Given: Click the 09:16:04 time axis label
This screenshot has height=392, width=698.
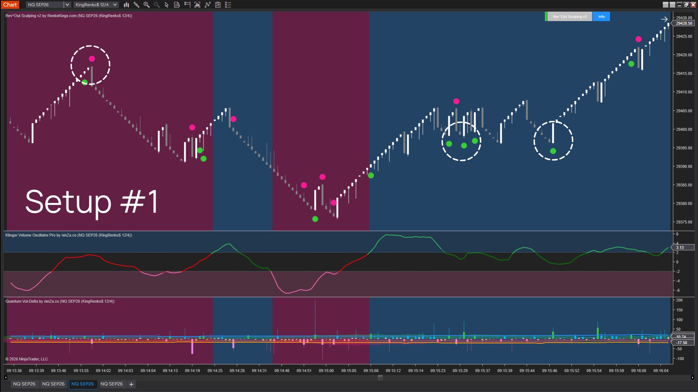Looking at the screenshot, I should [x=661, y=371].
